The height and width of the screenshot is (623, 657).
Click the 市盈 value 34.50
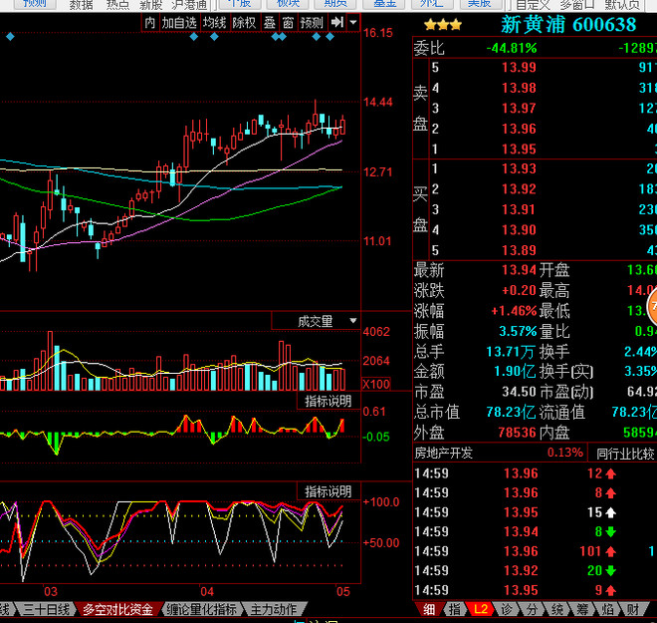pyautogui.click(x=520, y=392)
